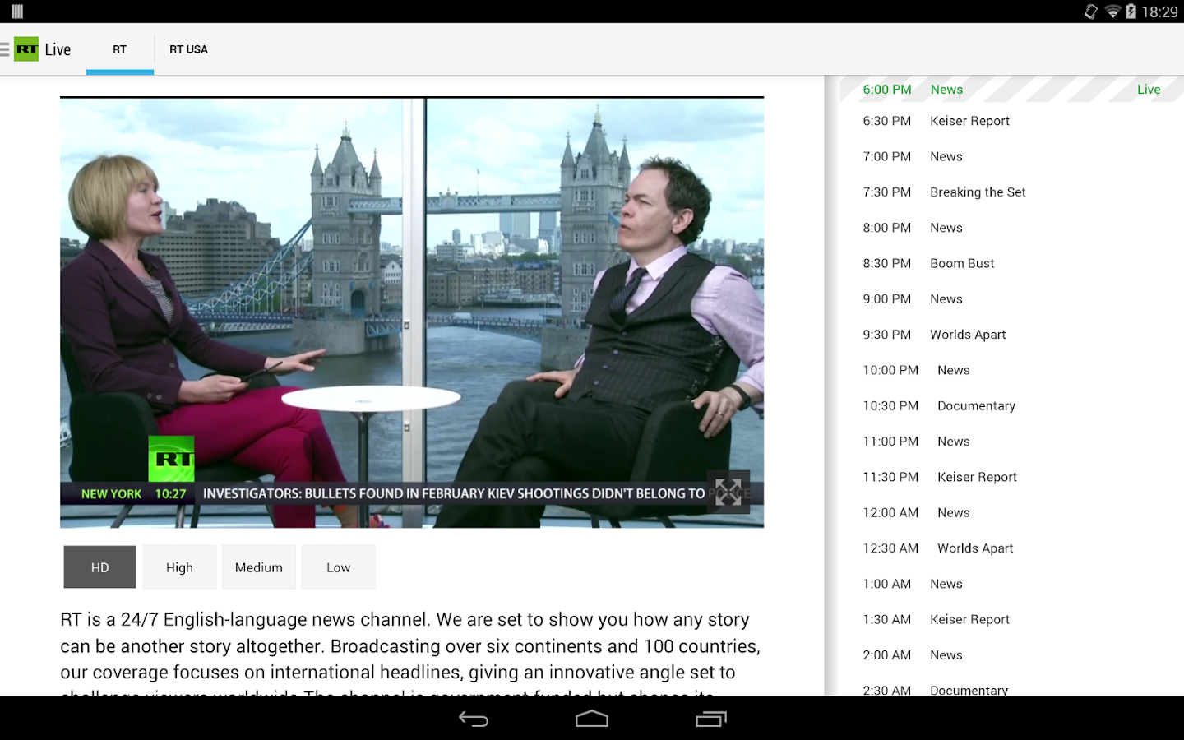Tap the battery status bar icon
Screen dimensions: 1184x740
click(1131, 12)
